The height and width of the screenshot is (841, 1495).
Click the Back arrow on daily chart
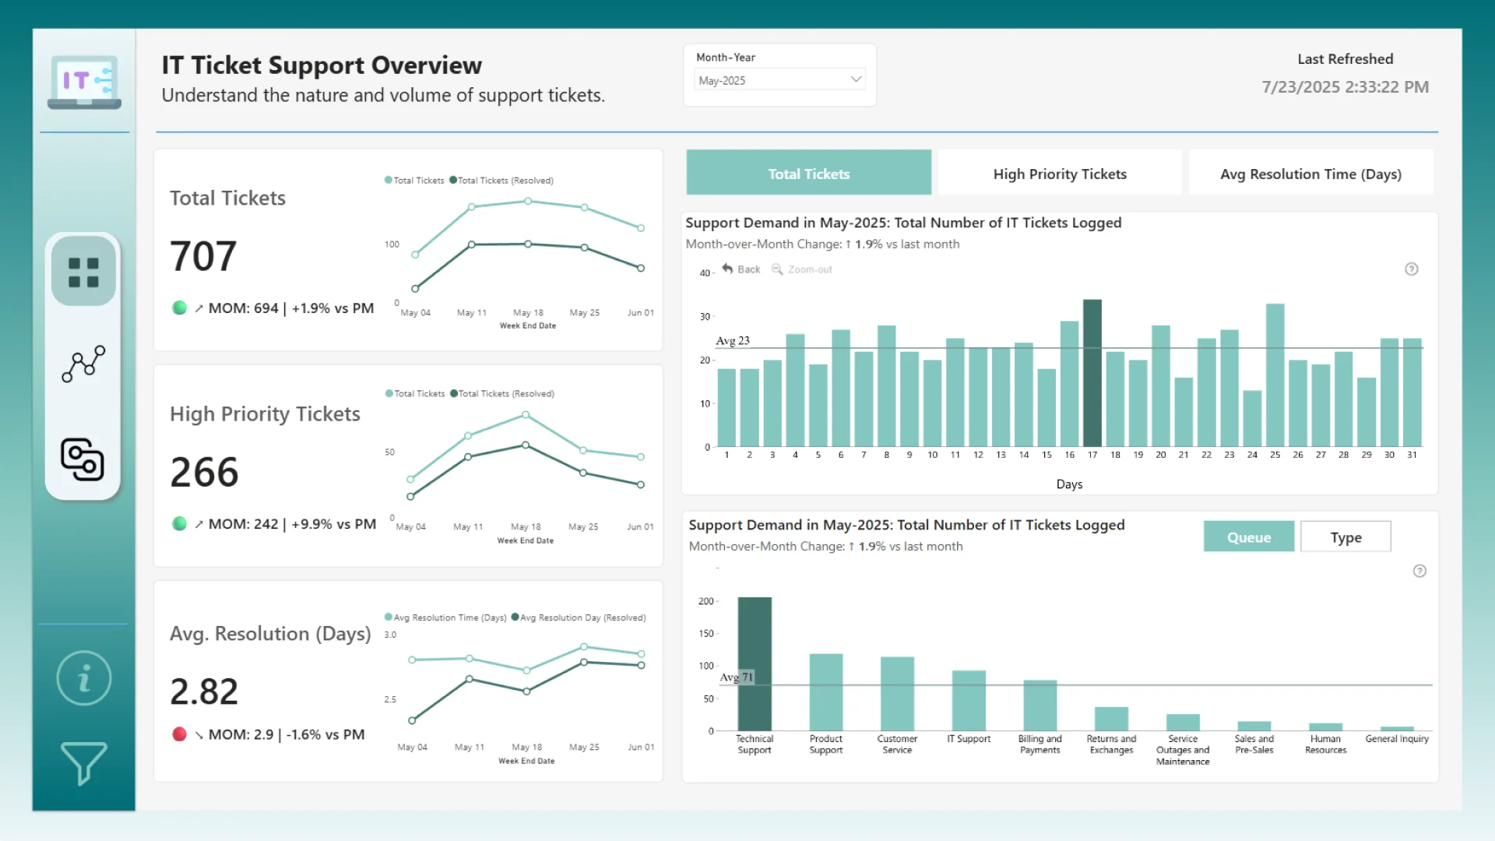pos(740,269)
